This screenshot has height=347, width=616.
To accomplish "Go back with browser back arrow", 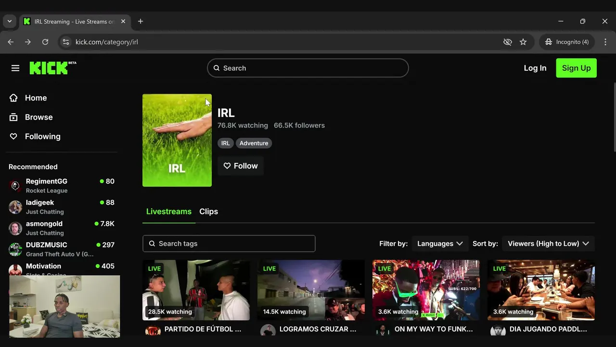I will (x=11, y=42).
